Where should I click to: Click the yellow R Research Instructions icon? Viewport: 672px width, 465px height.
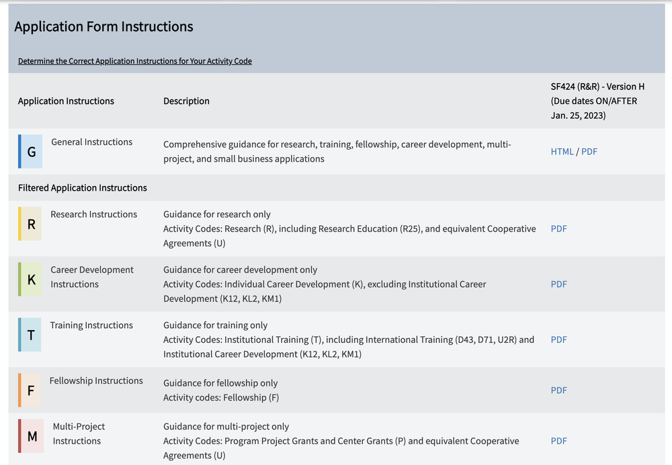[x=30, y=224]
